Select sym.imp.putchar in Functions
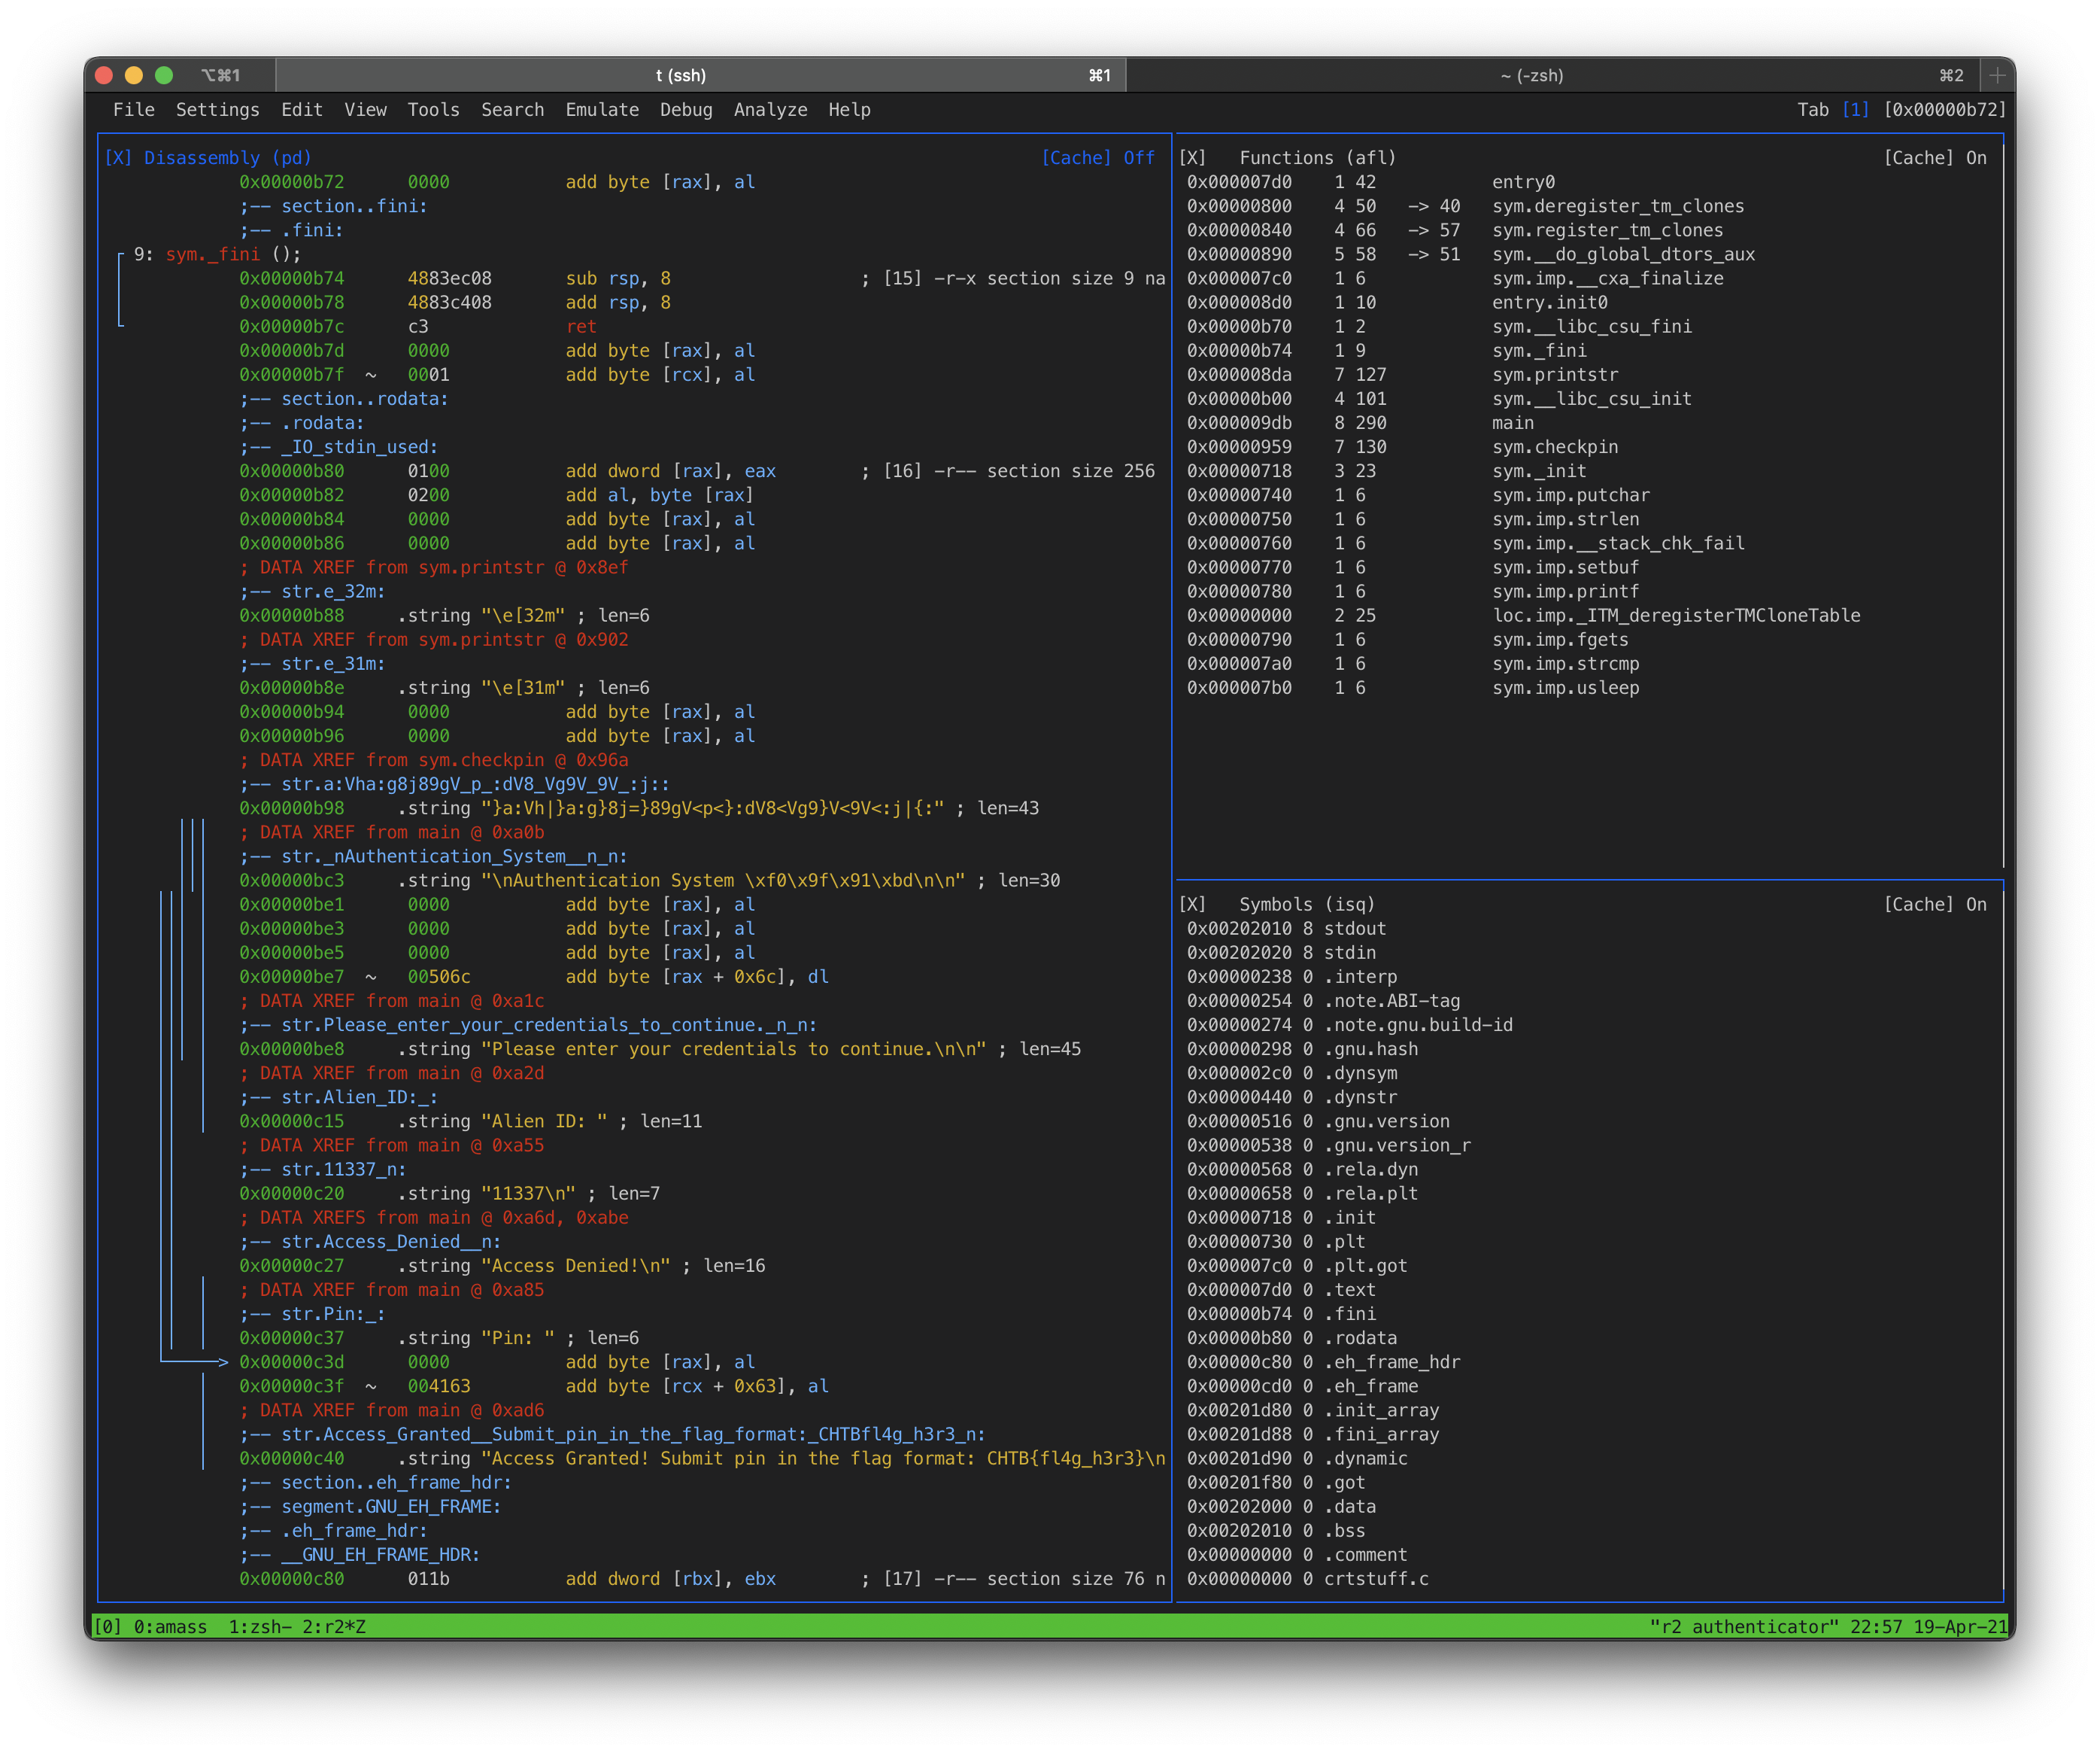The image size is (2100, 1752). point(1418,494)
